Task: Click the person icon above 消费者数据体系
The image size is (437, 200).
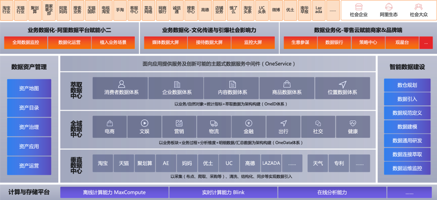Action: click(x=121, y=84)
